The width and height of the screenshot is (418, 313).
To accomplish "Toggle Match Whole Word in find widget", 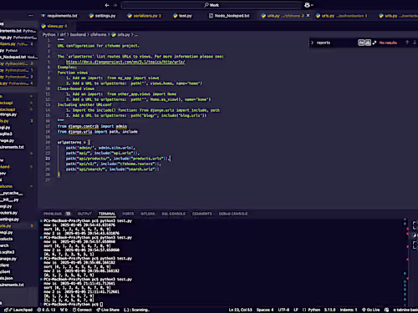I will pos(368,43).
